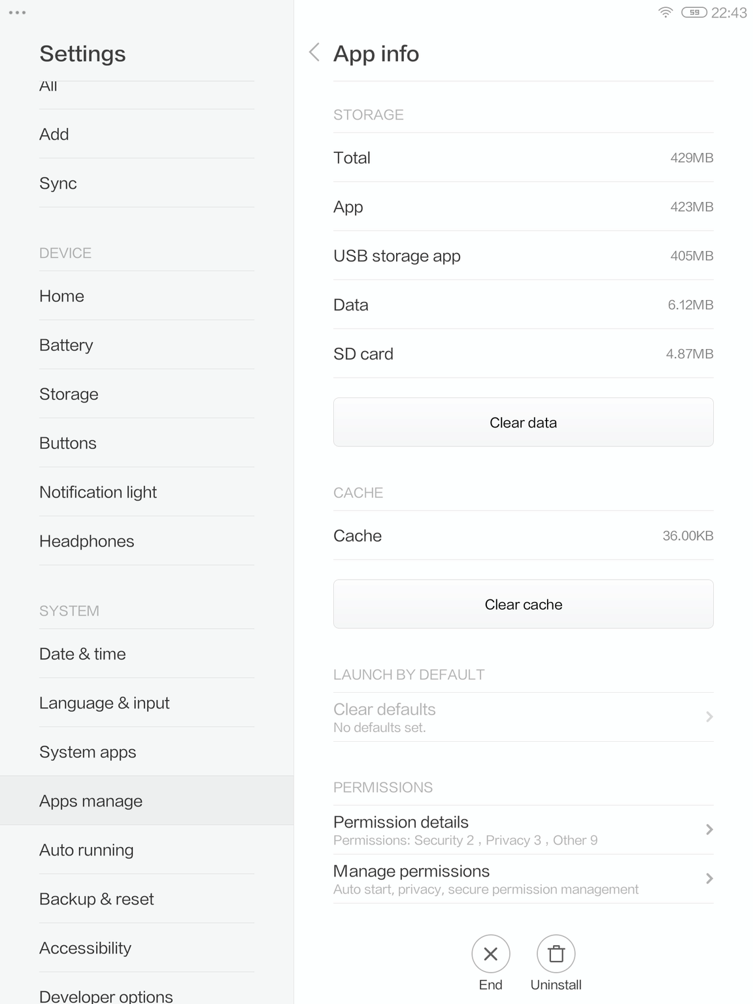Image resolution: width=753 pixels, height=1004 pixels.
Task: Tap the Uninstall trash icon
Action: tap(556, 954)
